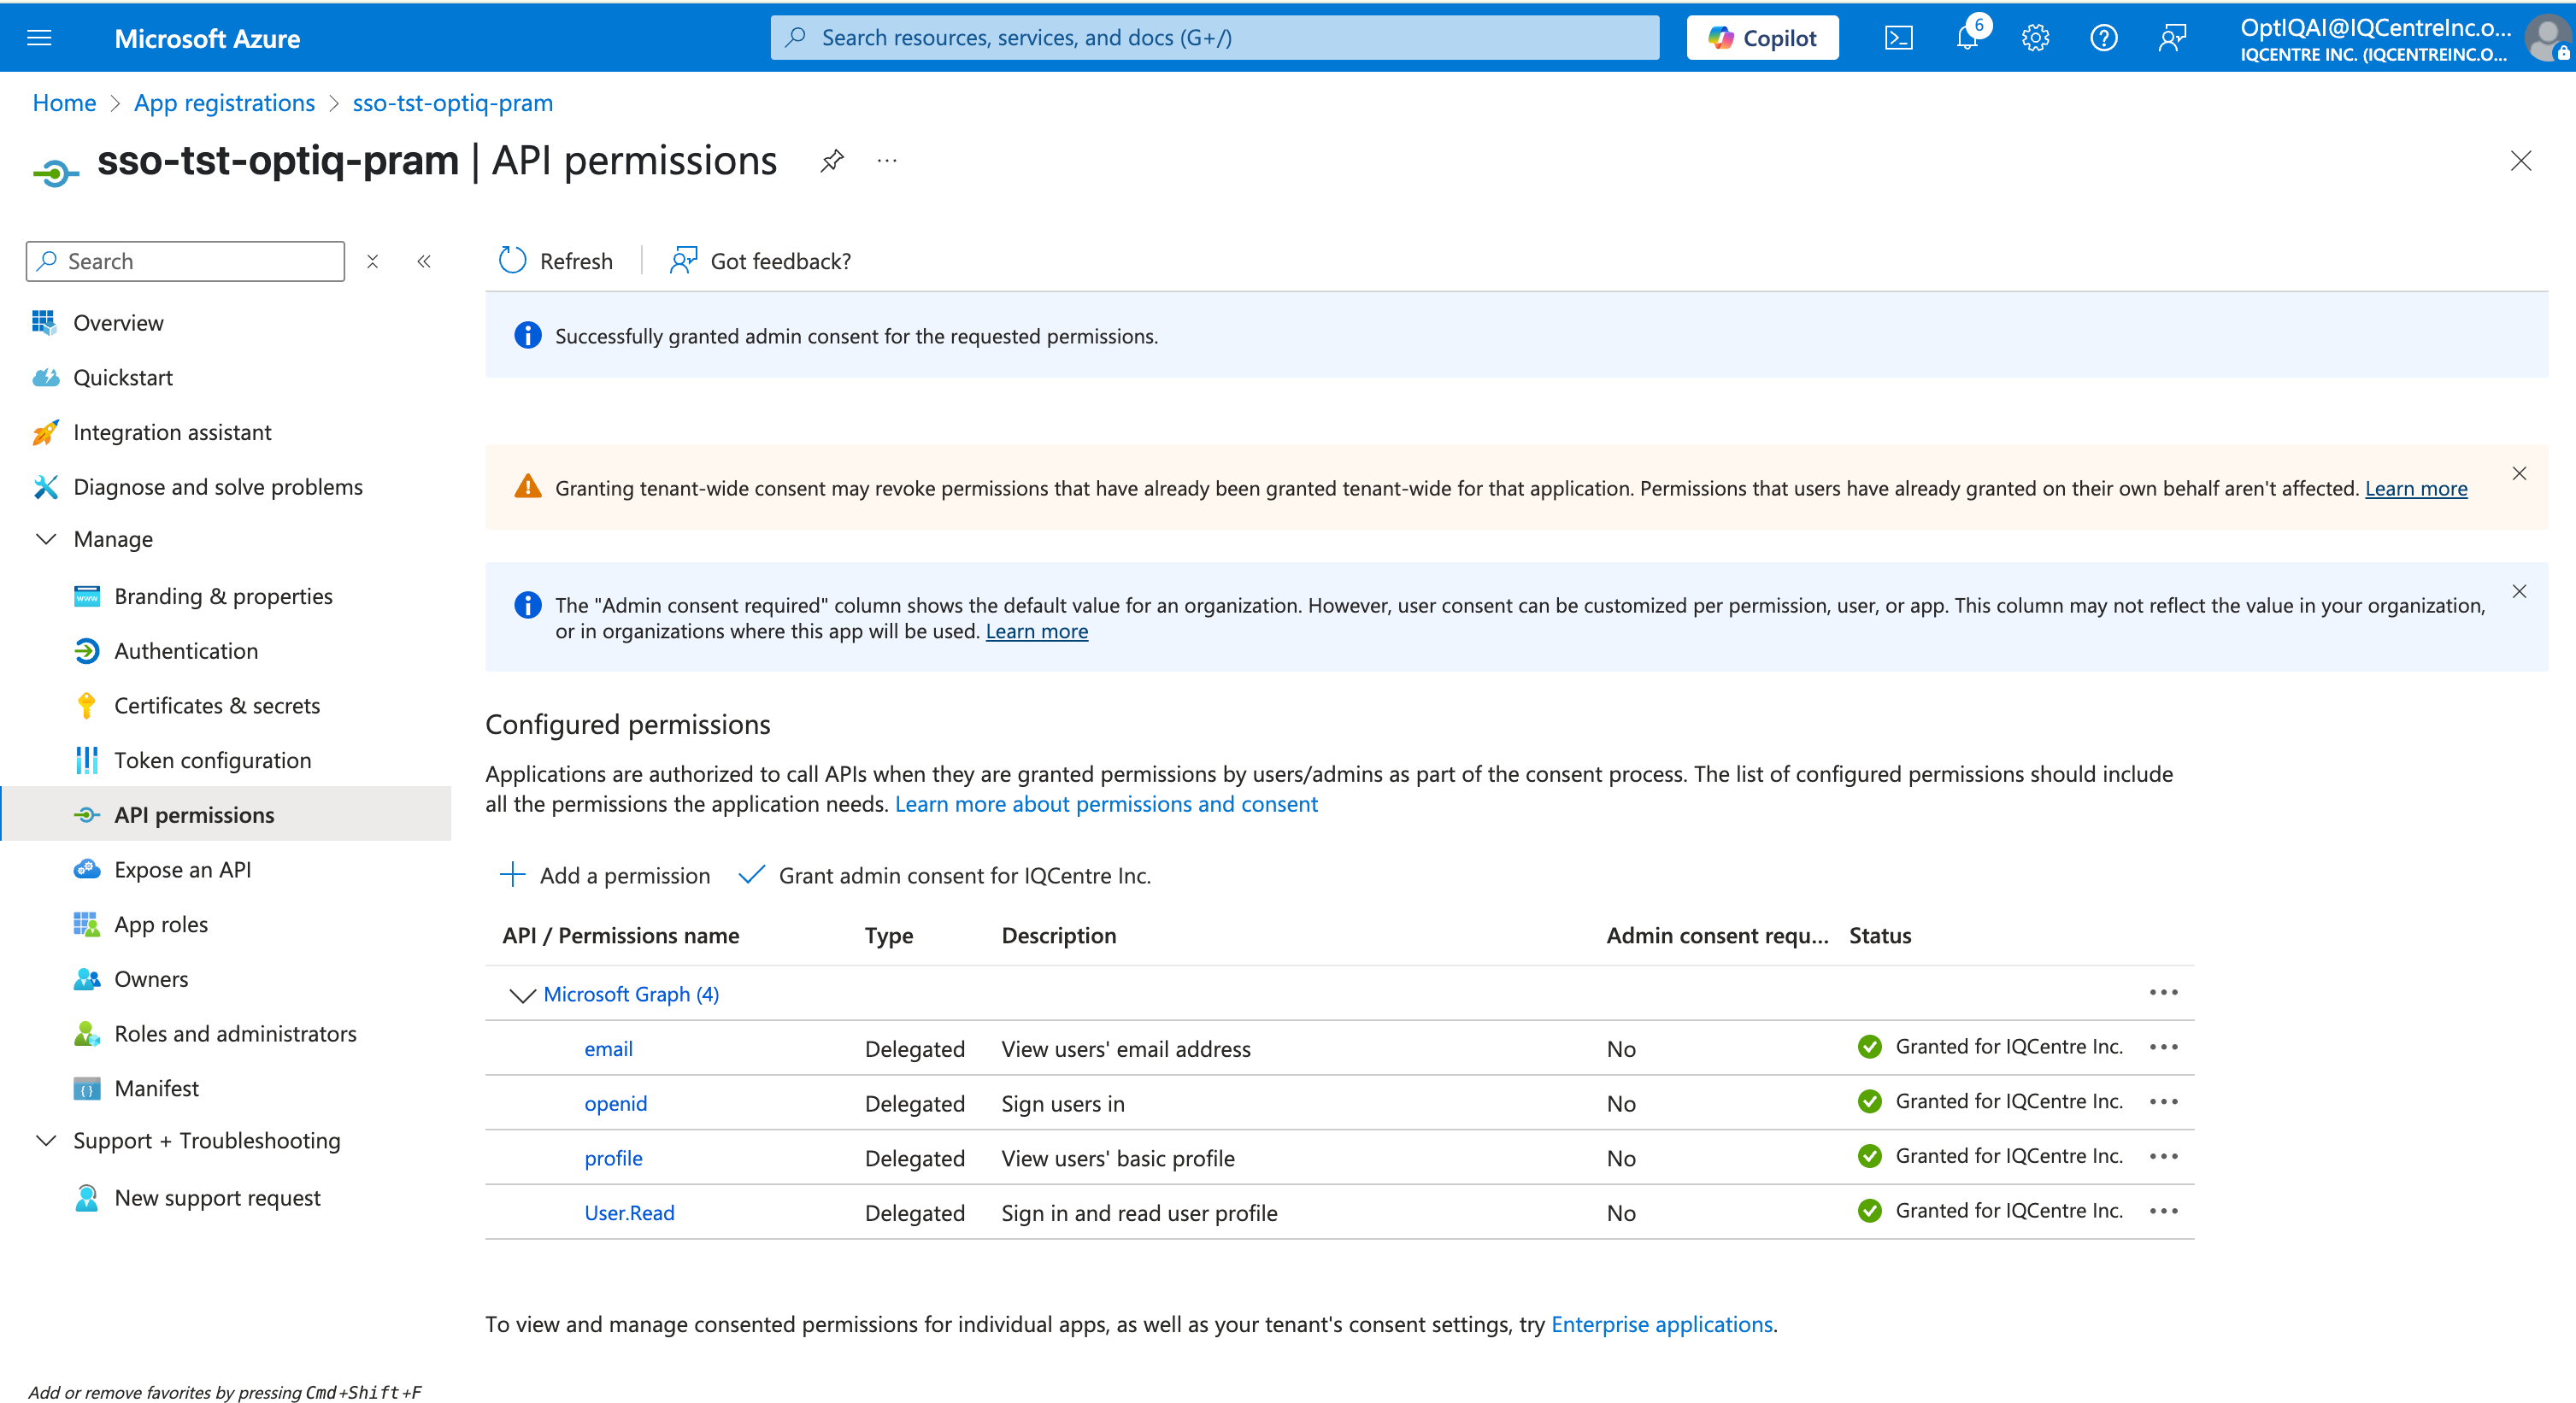Go to App registrations breadcrumb
This screenshot has width=2576, height=1403.
tap(224, 103)
